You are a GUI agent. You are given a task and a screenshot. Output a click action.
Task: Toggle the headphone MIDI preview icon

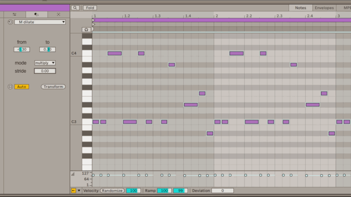tap(86, 30)
